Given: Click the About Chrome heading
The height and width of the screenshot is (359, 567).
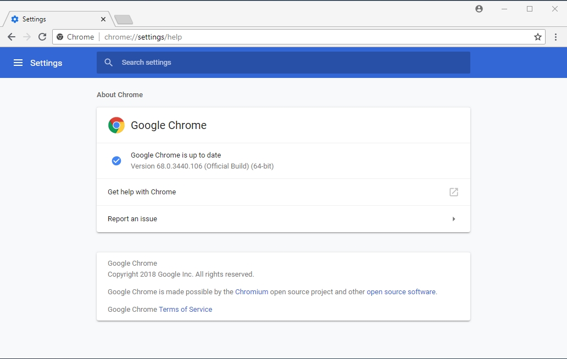Looking at the screenshot, I should point(120,94).
